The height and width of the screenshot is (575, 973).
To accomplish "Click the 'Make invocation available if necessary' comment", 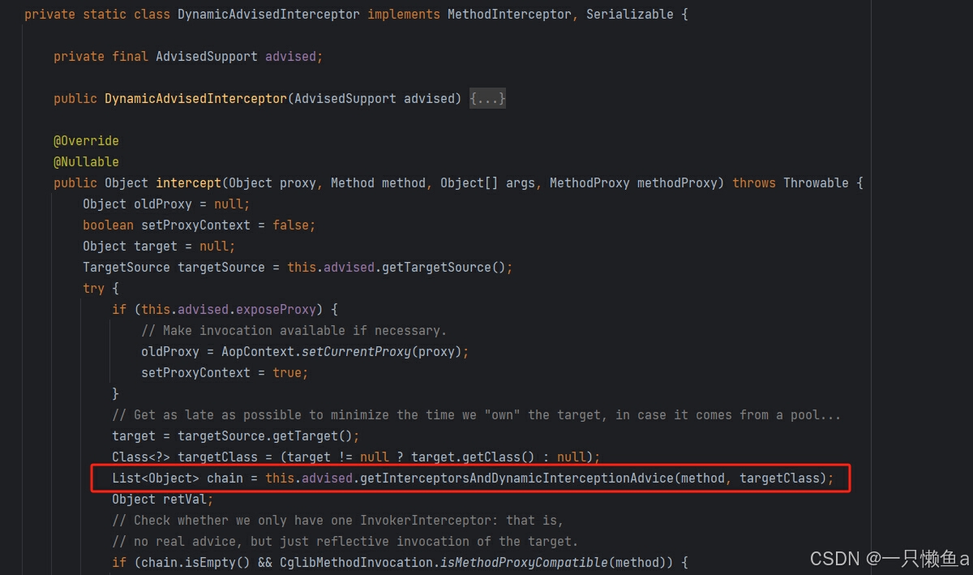I will coord(294,331).
